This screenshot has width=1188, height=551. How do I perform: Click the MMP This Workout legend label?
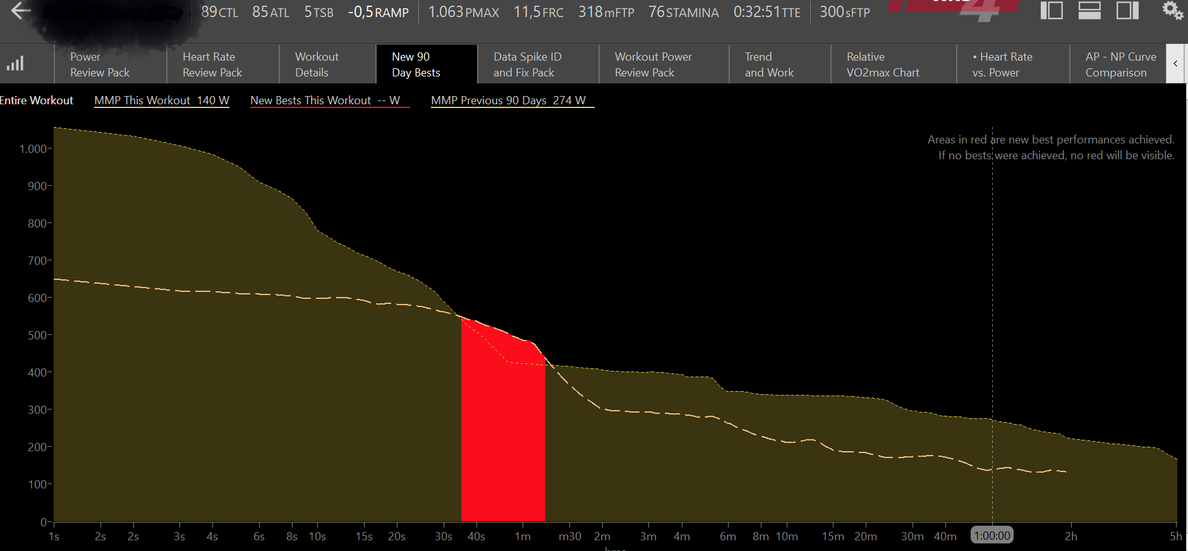point(162,100)
